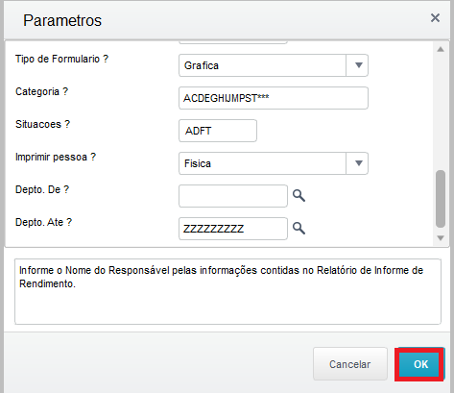Click the 'Tipo de Formulario ?' label text
The height and width of the screenshot is (393, 454).
61,59
